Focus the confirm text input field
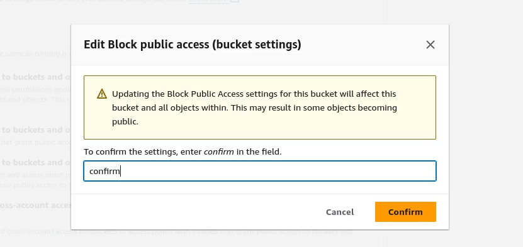The height and width of the screenshot is (247, 523). point(260,171)
